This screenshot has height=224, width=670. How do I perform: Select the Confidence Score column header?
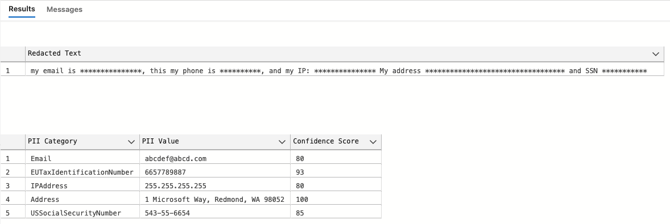click(x=336, y=141)
